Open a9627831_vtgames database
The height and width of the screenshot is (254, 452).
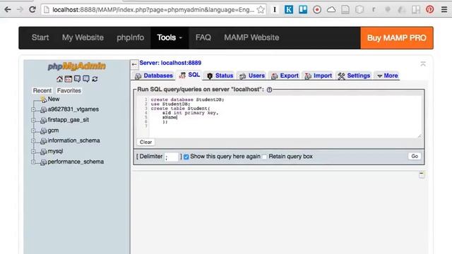click(x=73, y=109)
